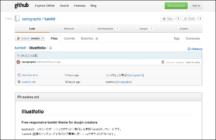Click the Sign in button
This screenshot has height=140, width=216.
tap(196, 6)
